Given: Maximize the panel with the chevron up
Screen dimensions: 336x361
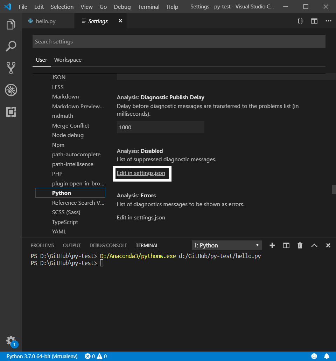Looking at the screenshot, I should [314, 245].
